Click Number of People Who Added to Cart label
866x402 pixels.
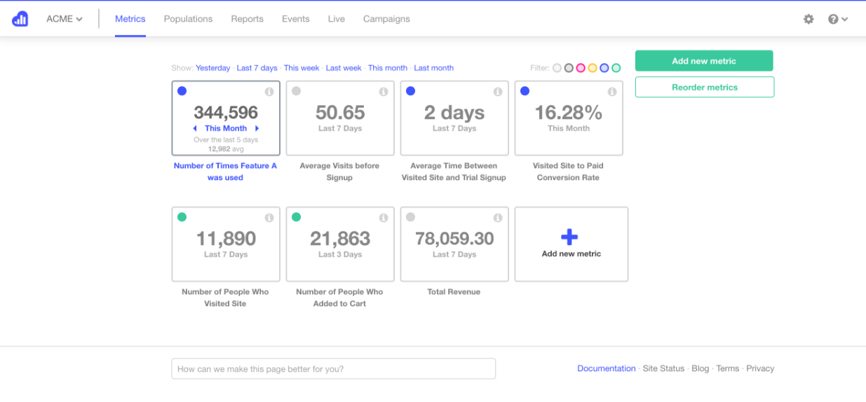pos(339,298)
